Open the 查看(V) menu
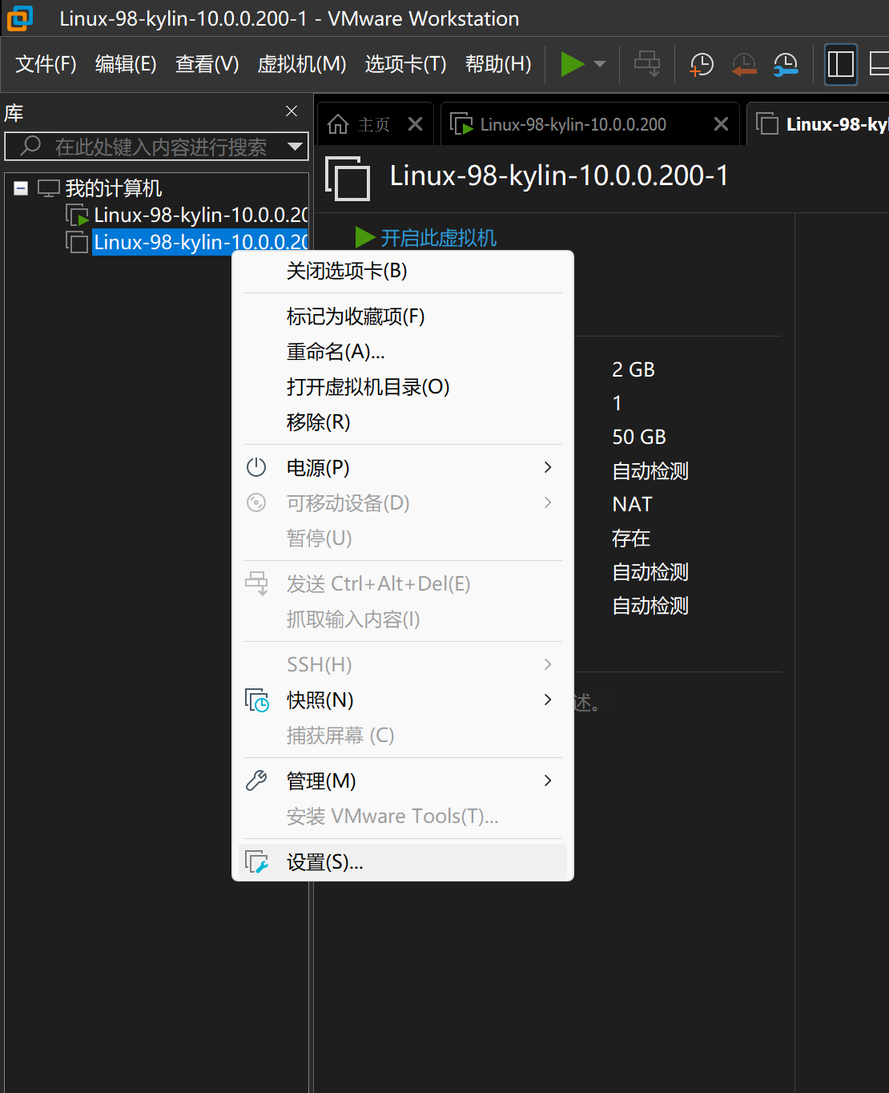The width and height of the screenshot is (889, 1093). [x=207, y=64]
